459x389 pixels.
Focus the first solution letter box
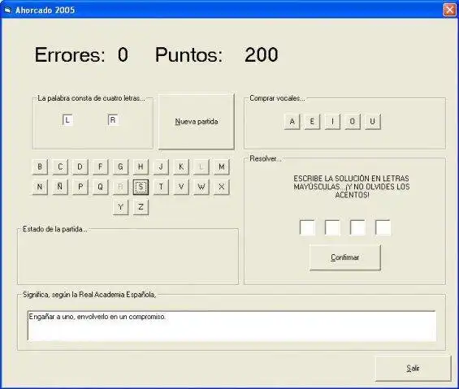click(307, 227)
